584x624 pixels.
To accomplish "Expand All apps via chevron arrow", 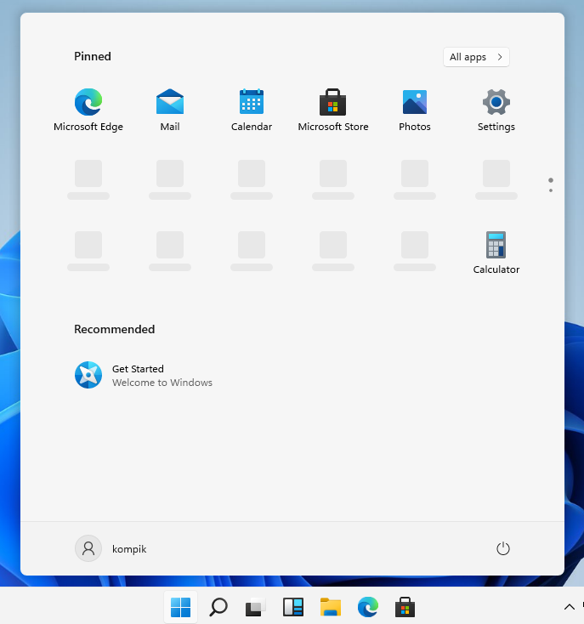I will tap(500, 57).
